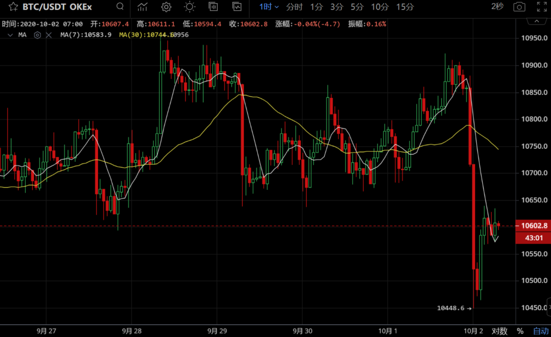
Task: Remove the MA indicator
Action: [x=49, y=35]
